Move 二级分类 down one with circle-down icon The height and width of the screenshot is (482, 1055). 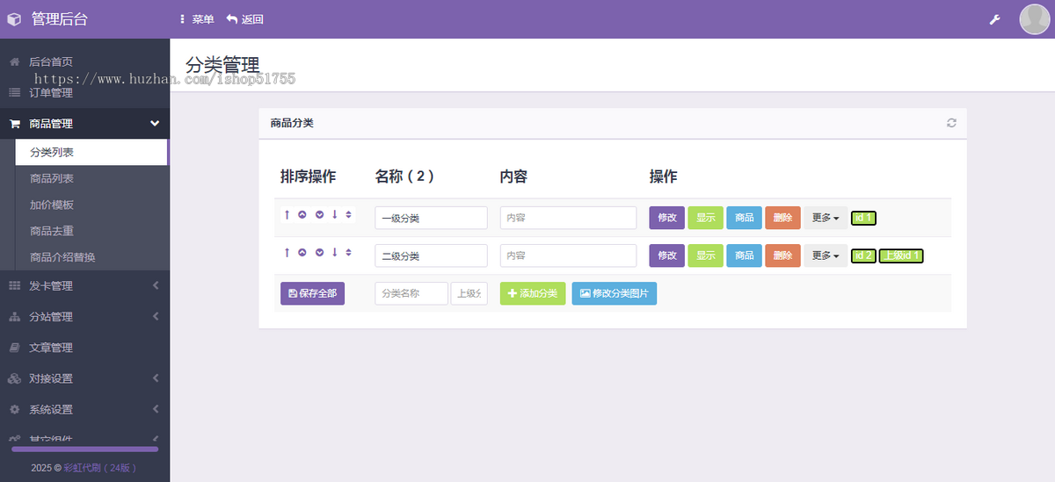pyautogui.click(x=319, y=253)
